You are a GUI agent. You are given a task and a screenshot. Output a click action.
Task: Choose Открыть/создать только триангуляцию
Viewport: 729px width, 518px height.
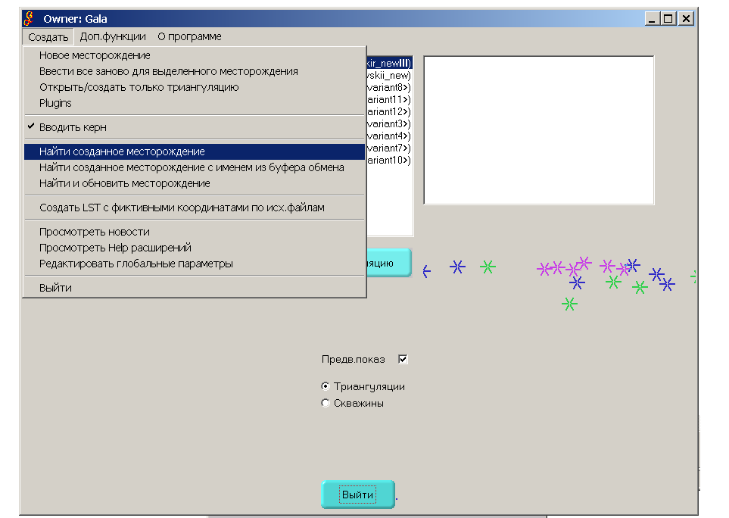tap(195, 87)
